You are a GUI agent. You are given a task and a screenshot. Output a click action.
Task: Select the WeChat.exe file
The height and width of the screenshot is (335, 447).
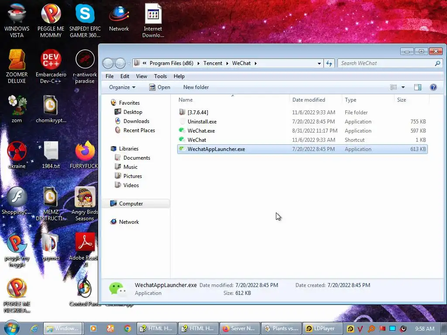pyautogui.click(x=302, y=131)
